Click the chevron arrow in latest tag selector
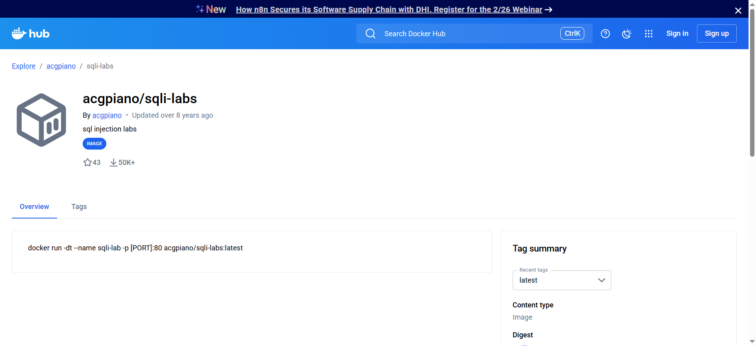The image size is (756, 346). click(x=601, y=280)
